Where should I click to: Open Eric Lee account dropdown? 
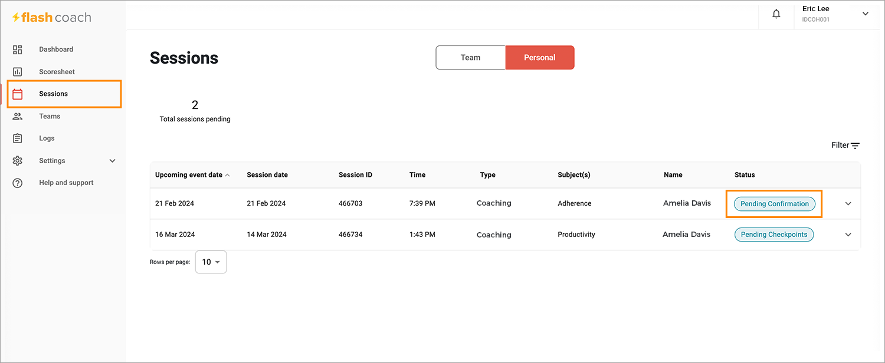coord(866,14)
